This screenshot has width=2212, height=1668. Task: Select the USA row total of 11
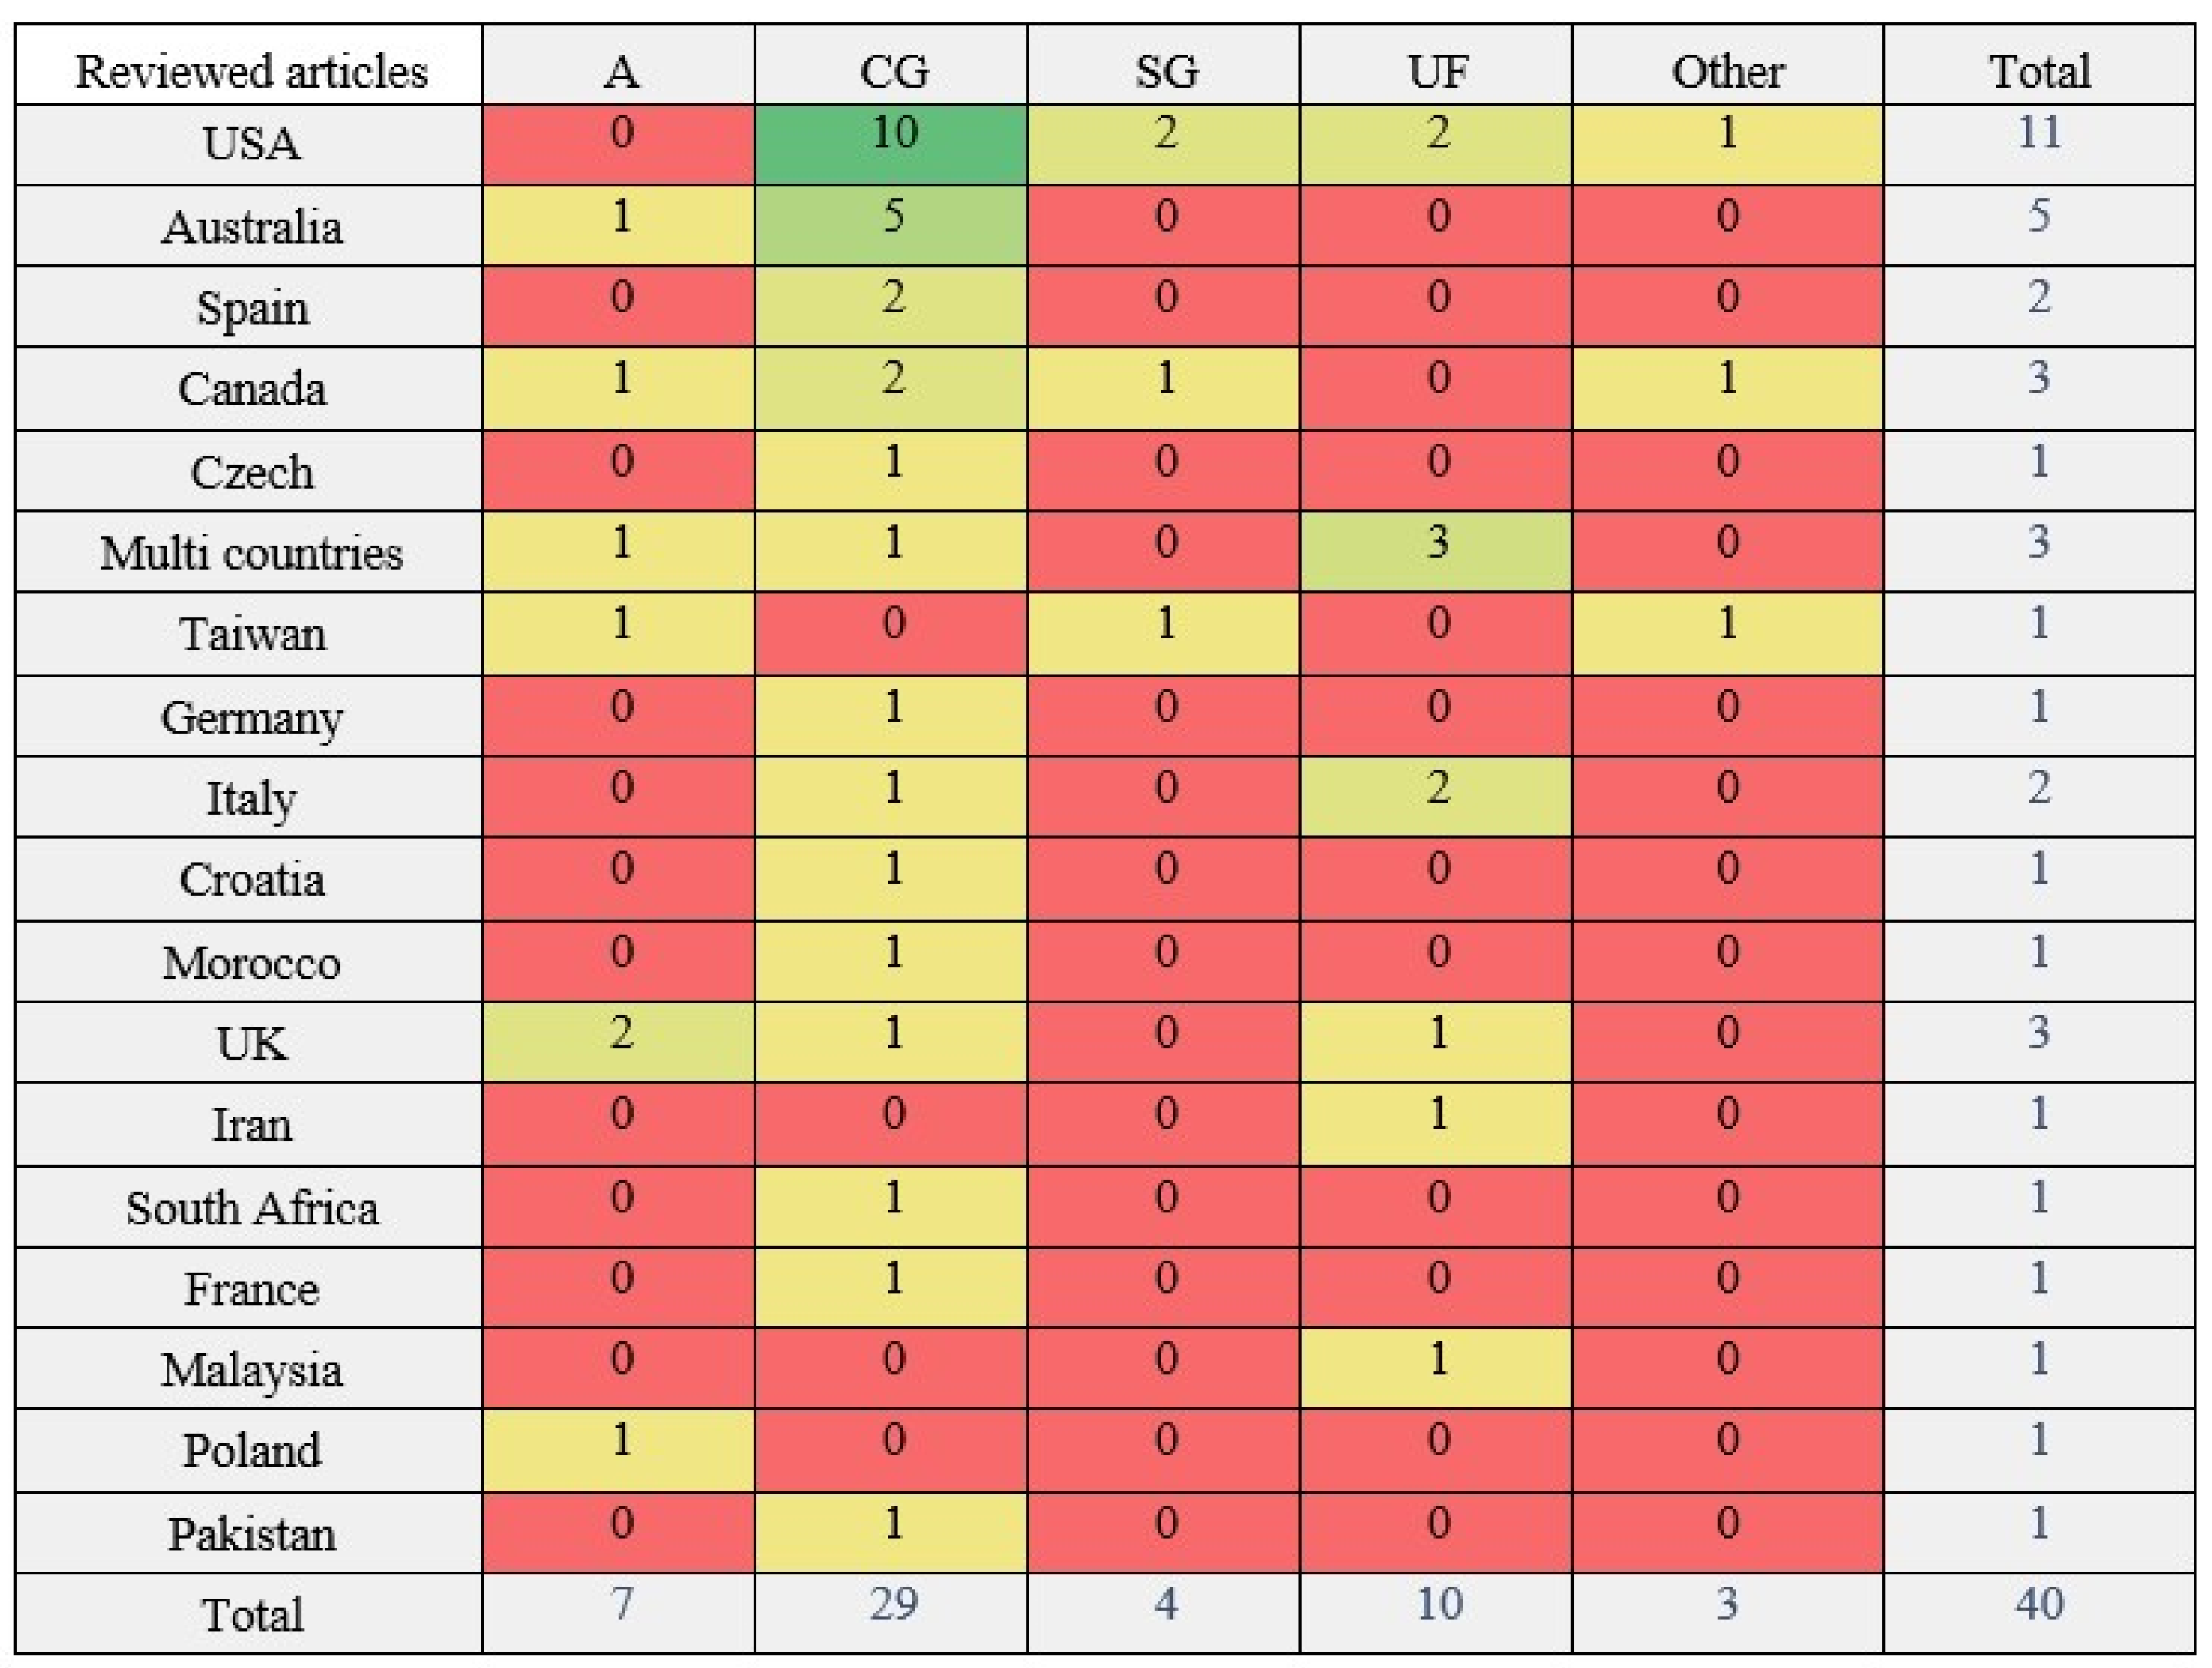pyautogui.click(x=2040, y=144)
